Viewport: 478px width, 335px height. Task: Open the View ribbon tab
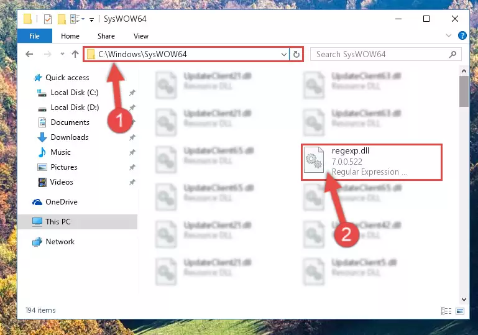141,36
